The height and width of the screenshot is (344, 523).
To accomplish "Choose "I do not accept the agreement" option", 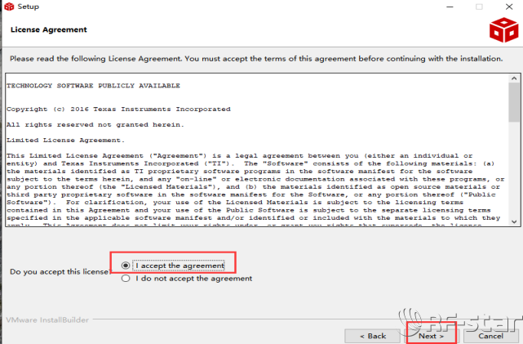I will (126, 279).
